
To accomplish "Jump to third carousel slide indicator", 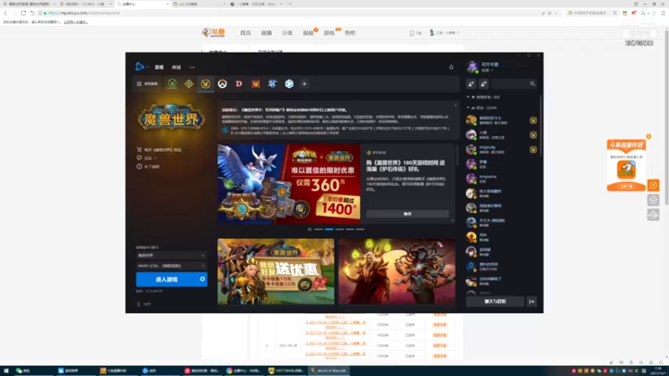I will [x=340, y=229].
